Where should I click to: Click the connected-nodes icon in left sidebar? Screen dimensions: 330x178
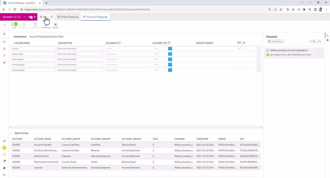coord(4,49)
